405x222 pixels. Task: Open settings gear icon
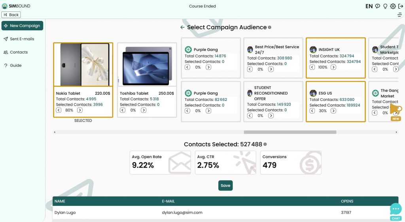coord(393,6)
